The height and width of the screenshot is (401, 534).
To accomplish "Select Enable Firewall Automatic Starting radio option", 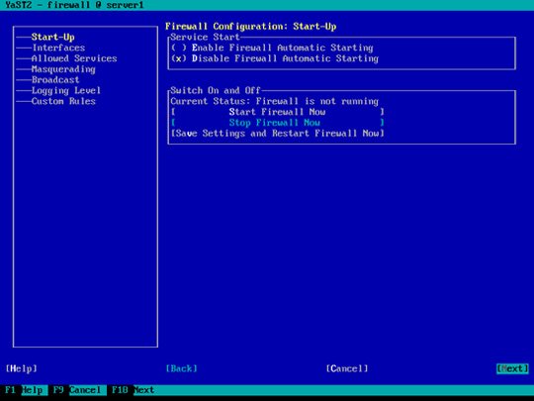I will [x=272, y=48].
